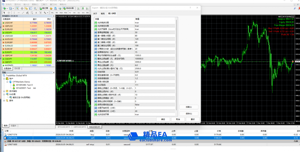Expand the 脚本 tree node
Viewport: 300px width, 152px height.
(x=4, y=101)
